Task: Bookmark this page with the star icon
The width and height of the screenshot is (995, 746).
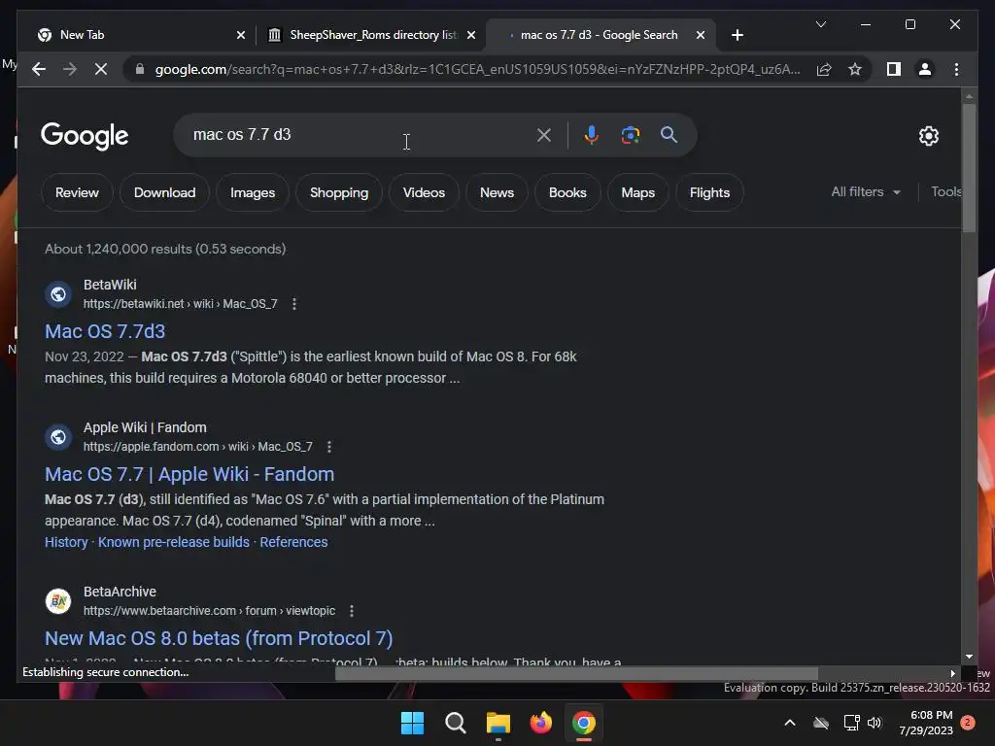Action: (x=855, y=69)
